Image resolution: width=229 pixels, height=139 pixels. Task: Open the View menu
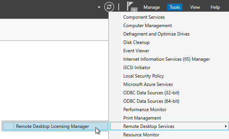pos(195,7)
